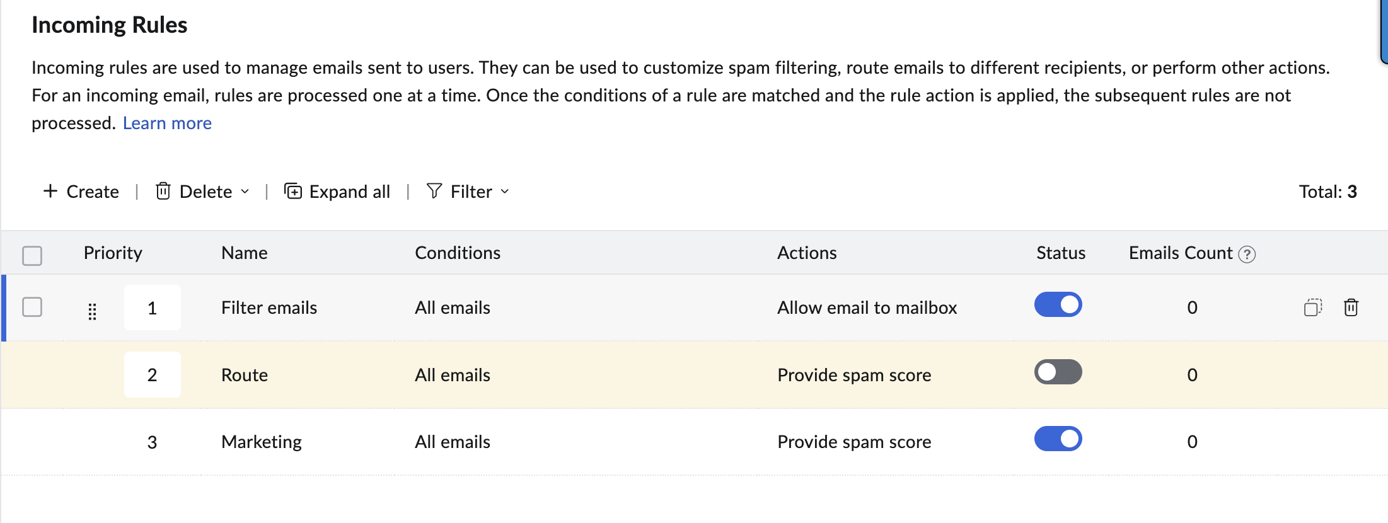Open the Learn more link
Screen dimensions: 1388x523
[167, 122]
